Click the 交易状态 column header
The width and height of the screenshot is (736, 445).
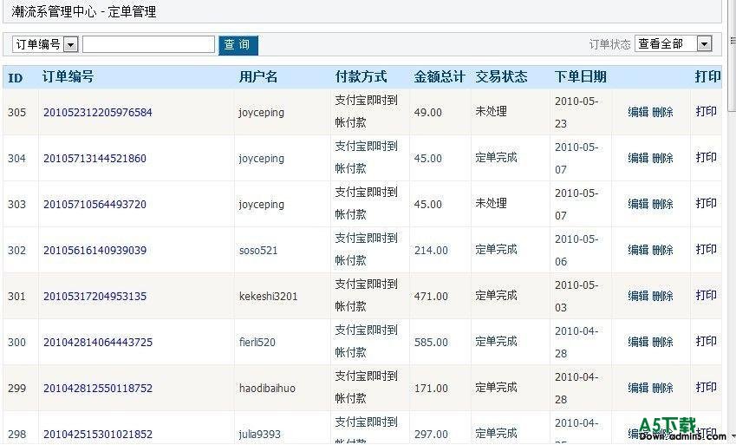(x=501, y=77)
